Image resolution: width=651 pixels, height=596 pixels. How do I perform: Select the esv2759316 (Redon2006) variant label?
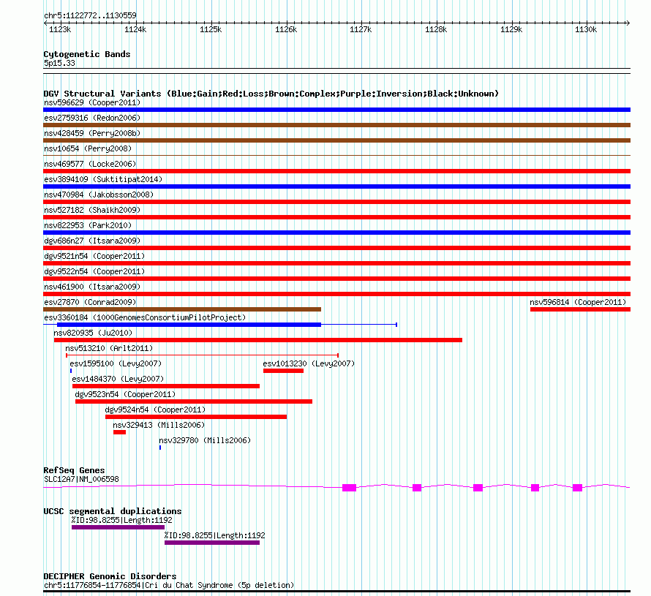pyautogui.click(x=92, y=118)
